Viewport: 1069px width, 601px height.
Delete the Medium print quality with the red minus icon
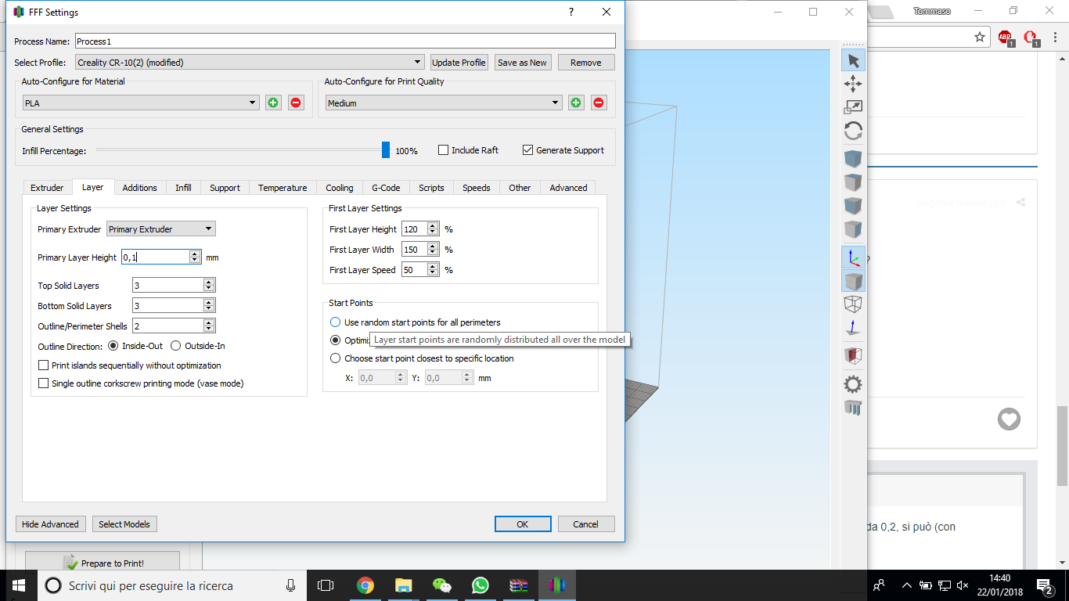click(x=599, y=103)
